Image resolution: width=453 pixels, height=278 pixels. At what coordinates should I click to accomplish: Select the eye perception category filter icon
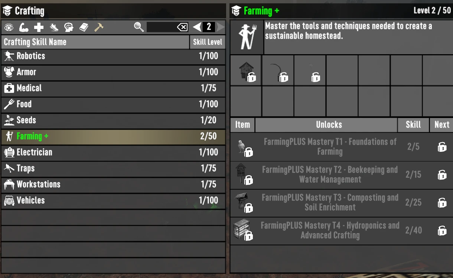click(x=9, y=27)
